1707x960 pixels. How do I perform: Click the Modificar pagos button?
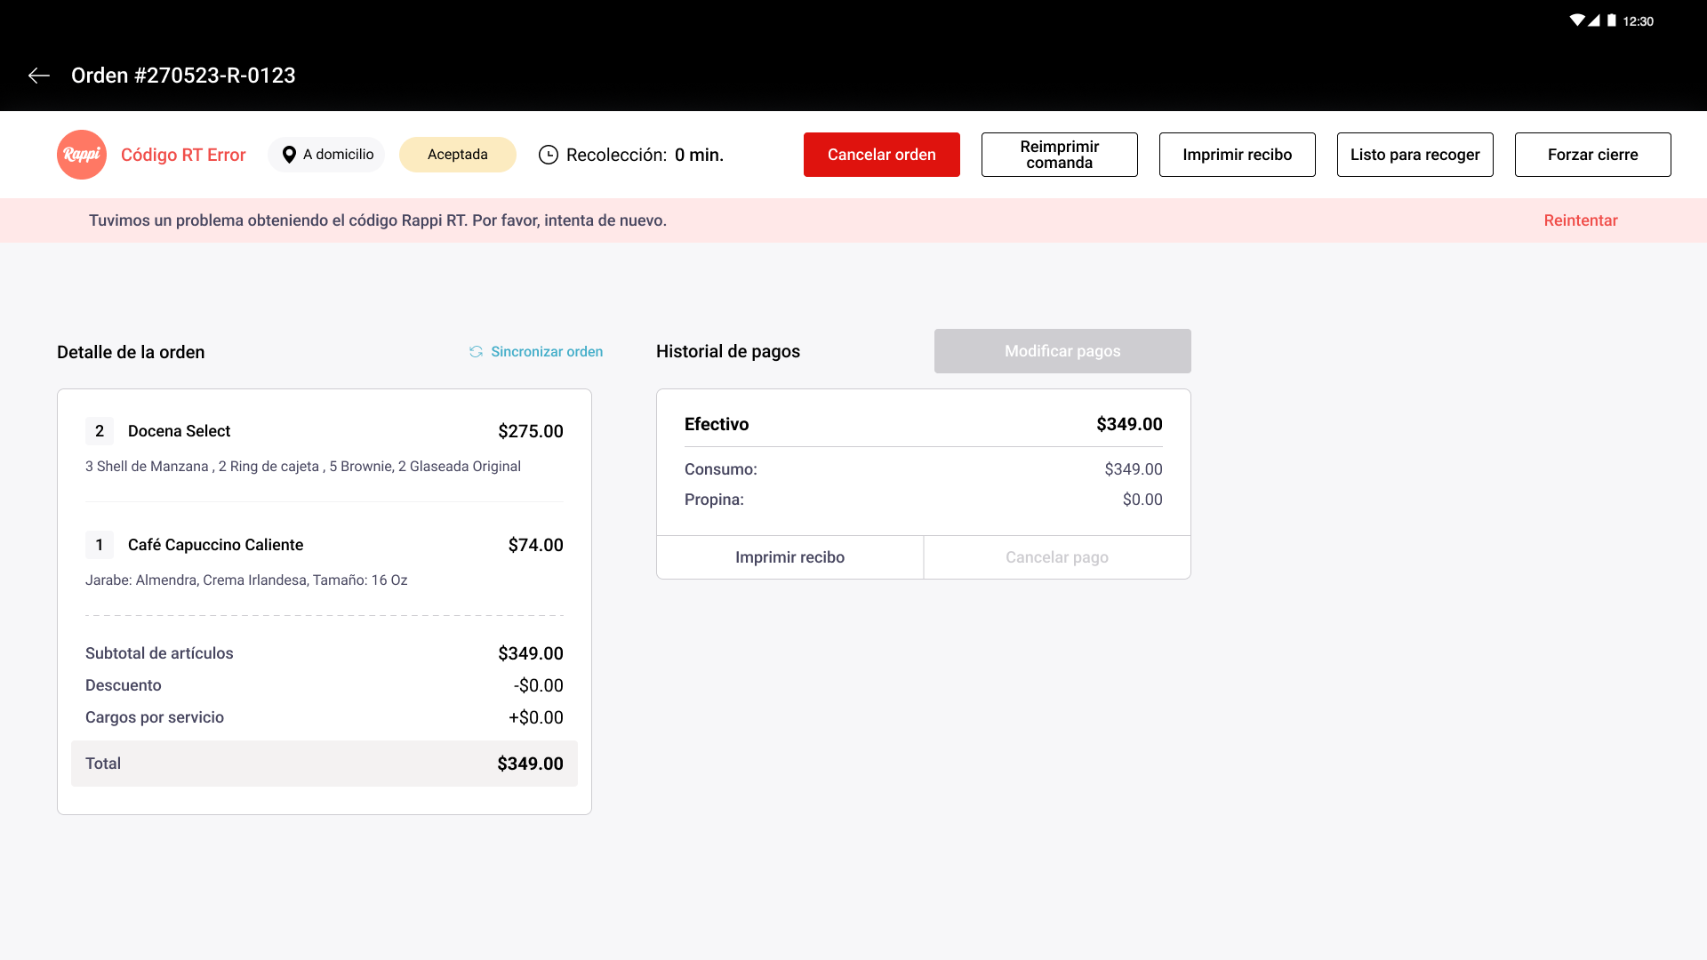point(1062,351)
